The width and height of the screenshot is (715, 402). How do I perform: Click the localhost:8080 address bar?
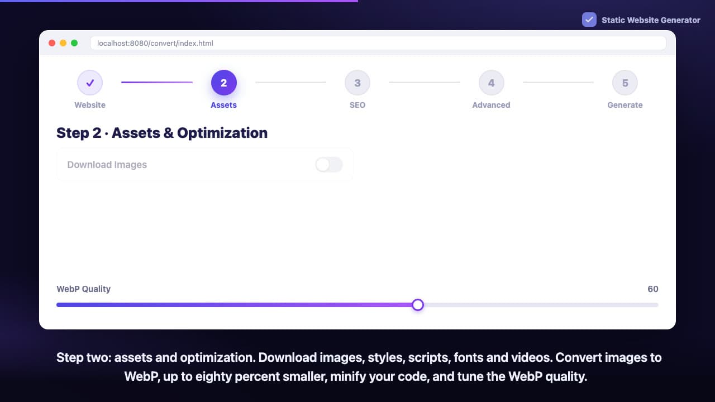click(x=378, y=43)
